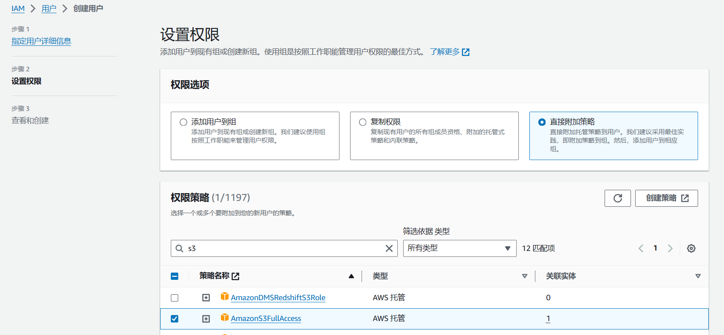Sort by the 关联实体 column arrow

tap(698, 276)
